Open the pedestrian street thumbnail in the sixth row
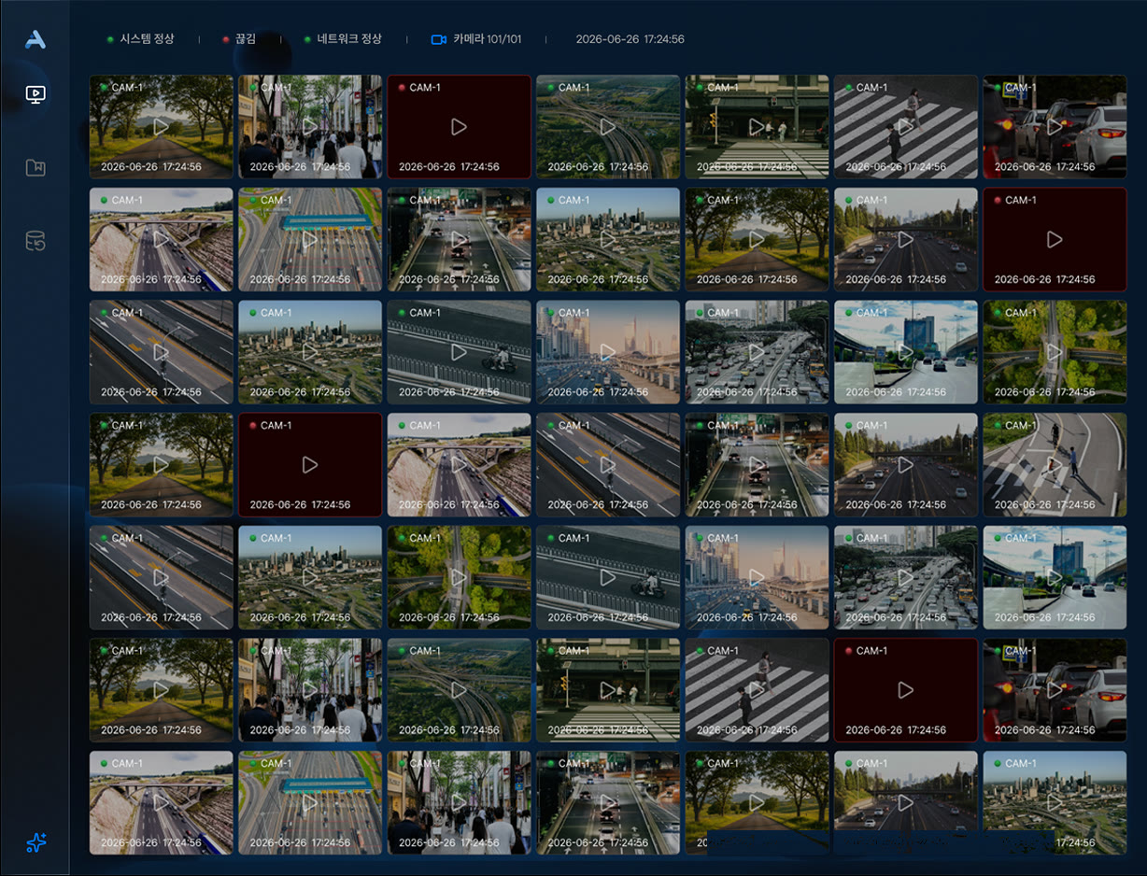1147x876 pixels. pos(310,690)
